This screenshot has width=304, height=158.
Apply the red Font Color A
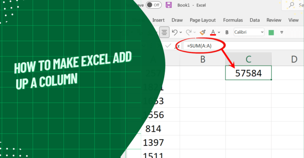click(213, 32)
